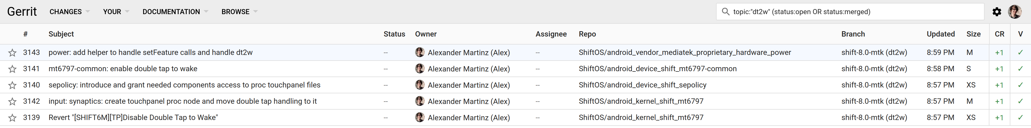The image size is (1031, 128).
Task: Click the search magnifier icon
Action: [725, 12]
